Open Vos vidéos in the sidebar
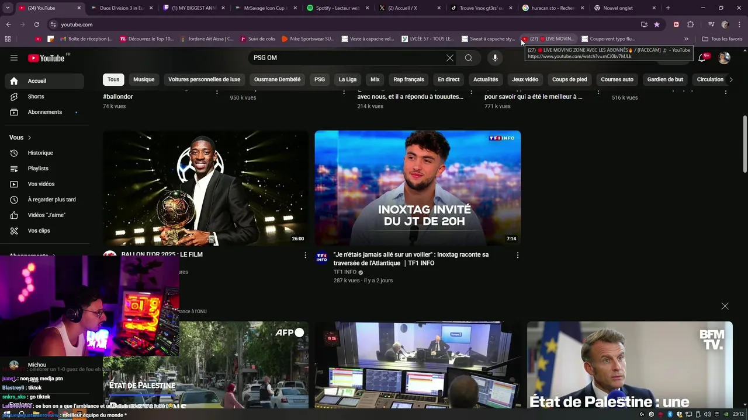This screenshot has width=748, height=420. tap(44, 184)
